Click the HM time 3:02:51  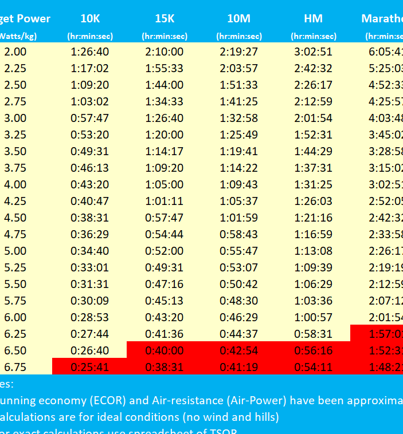[314, 52]
